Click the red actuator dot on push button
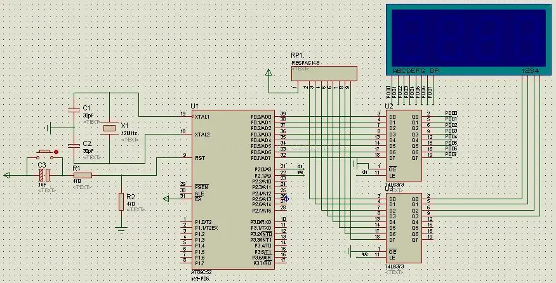This screenshot has width=556, height=283. [x=56, y=152]
